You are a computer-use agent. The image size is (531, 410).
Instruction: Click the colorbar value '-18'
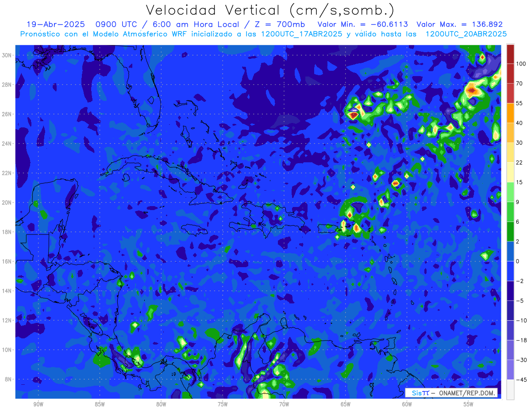pos(521,340)
